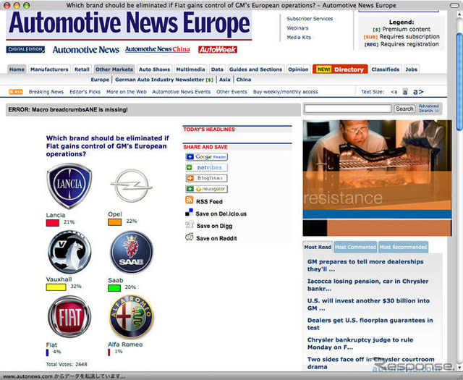Open the Classifieds tab
This screenshot has height=380, width=463.
[x=386, y=69]
